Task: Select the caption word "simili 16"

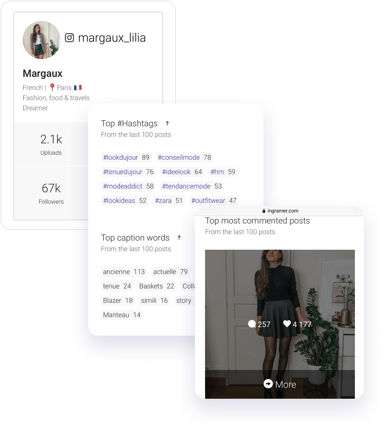Action: point(154,300)
